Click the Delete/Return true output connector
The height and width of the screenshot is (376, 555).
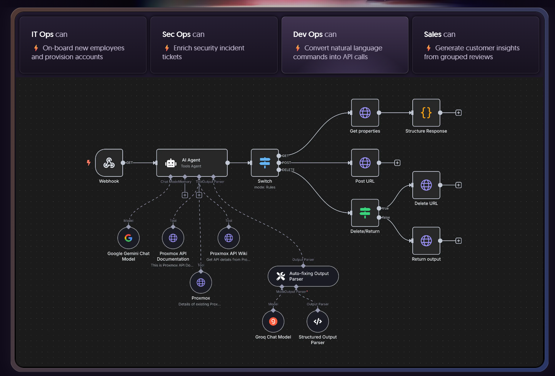pos(379,208)
